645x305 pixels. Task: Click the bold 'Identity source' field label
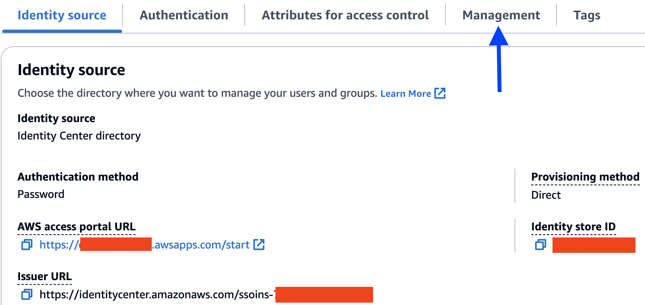tap(57, 119)
